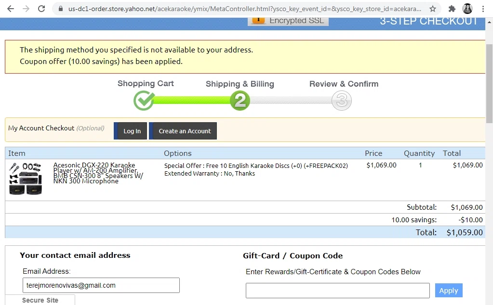Viewport: 493px width, 305px height.
Task: Select step 2 Shipping & Billing circle
Action: (240, 101)
